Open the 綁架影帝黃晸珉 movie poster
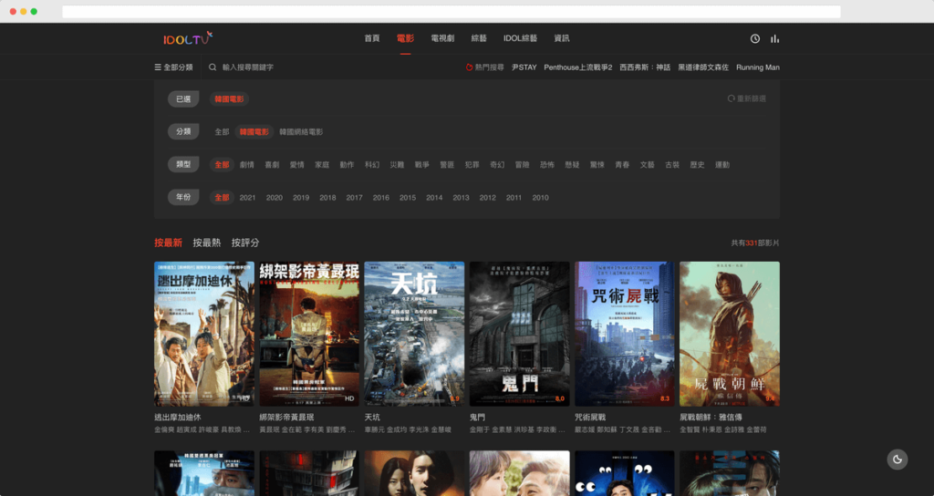This screenshot has height=496, width=934. (x=309, y=334)
